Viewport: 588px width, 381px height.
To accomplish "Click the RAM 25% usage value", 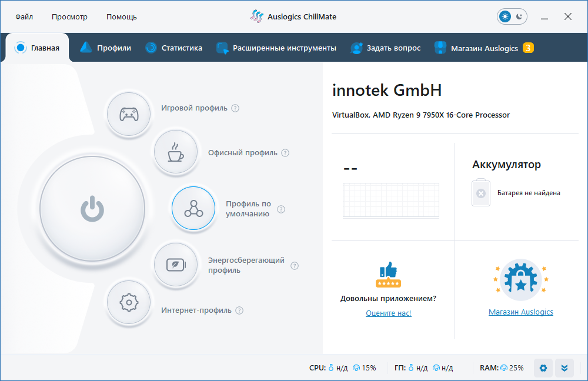I will 516,368.
